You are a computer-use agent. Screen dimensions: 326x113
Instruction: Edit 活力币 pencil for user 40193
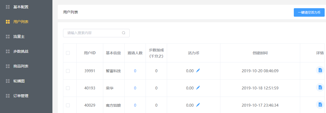[x=198, y=88]
